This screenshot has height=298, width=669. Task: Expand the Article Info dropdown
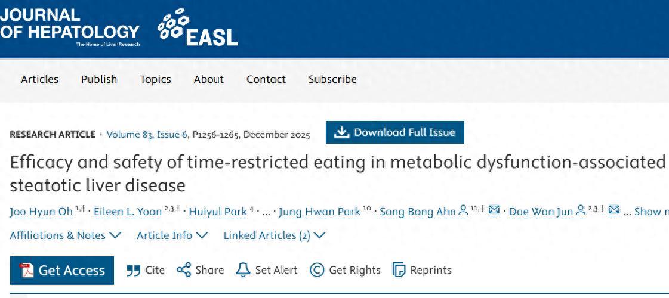pyautogui.click(x=172, y=235)
